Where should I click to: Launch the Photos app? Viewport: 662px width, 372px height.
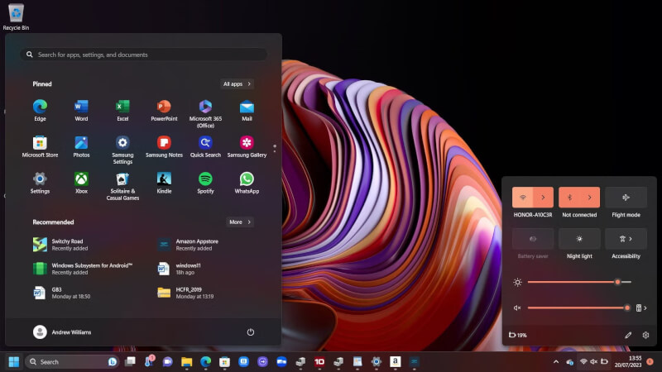[x=81, y=147]
